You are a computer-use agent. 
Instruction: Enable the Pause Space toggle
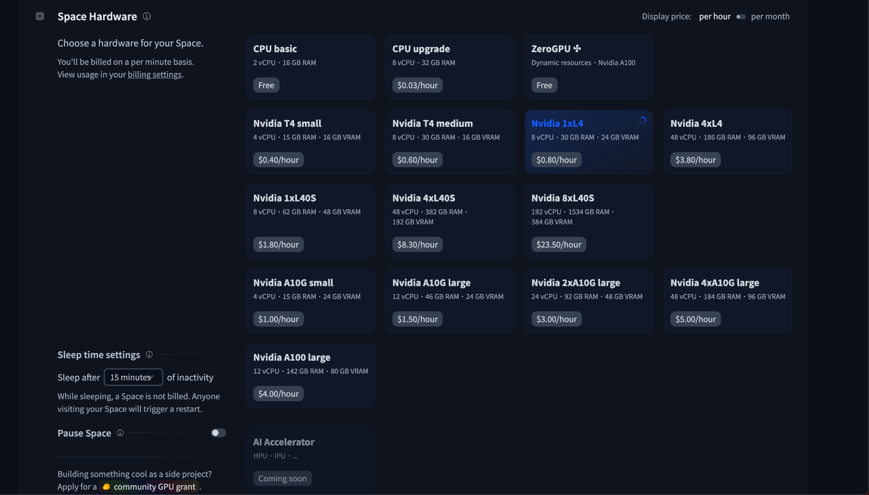pos(219,433)
